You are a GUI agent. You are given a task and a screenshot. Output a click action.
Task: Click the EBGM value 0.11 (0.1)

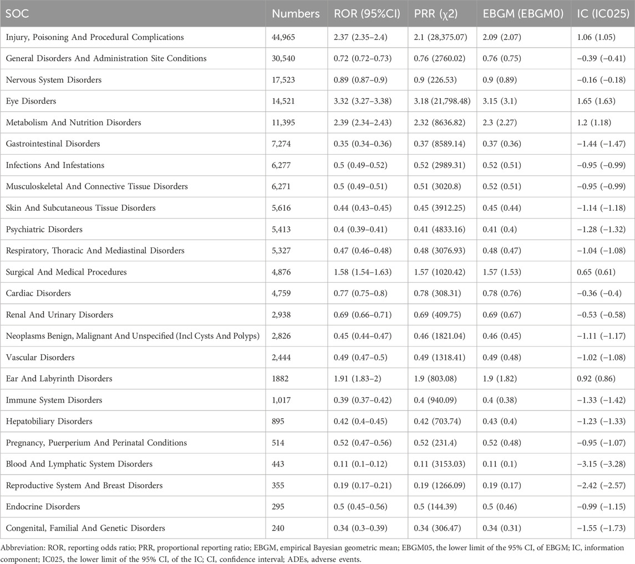pos(500,464)
